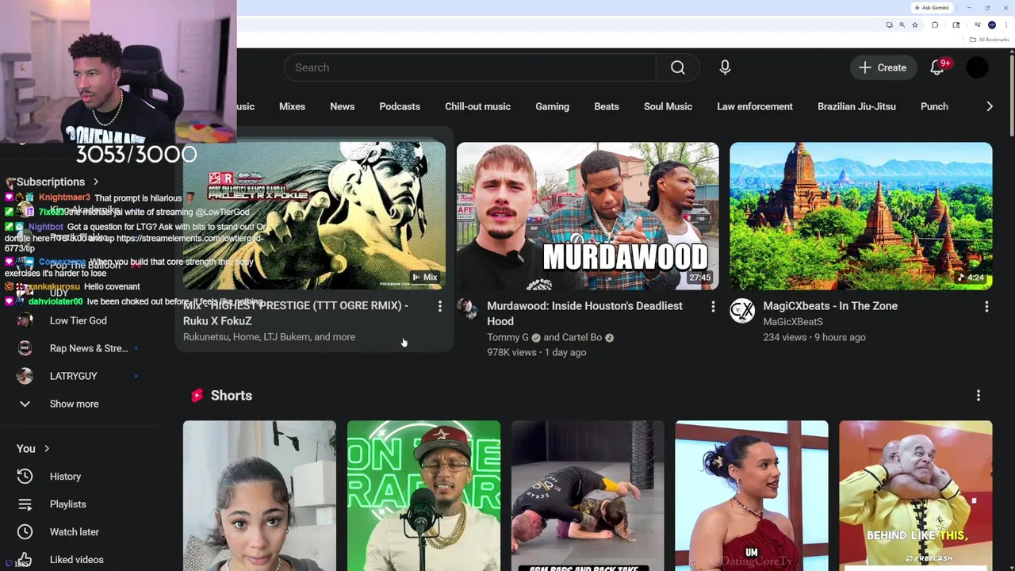Select the Chill-out music chip
1015x571 pixels.
tap(477, 106)
